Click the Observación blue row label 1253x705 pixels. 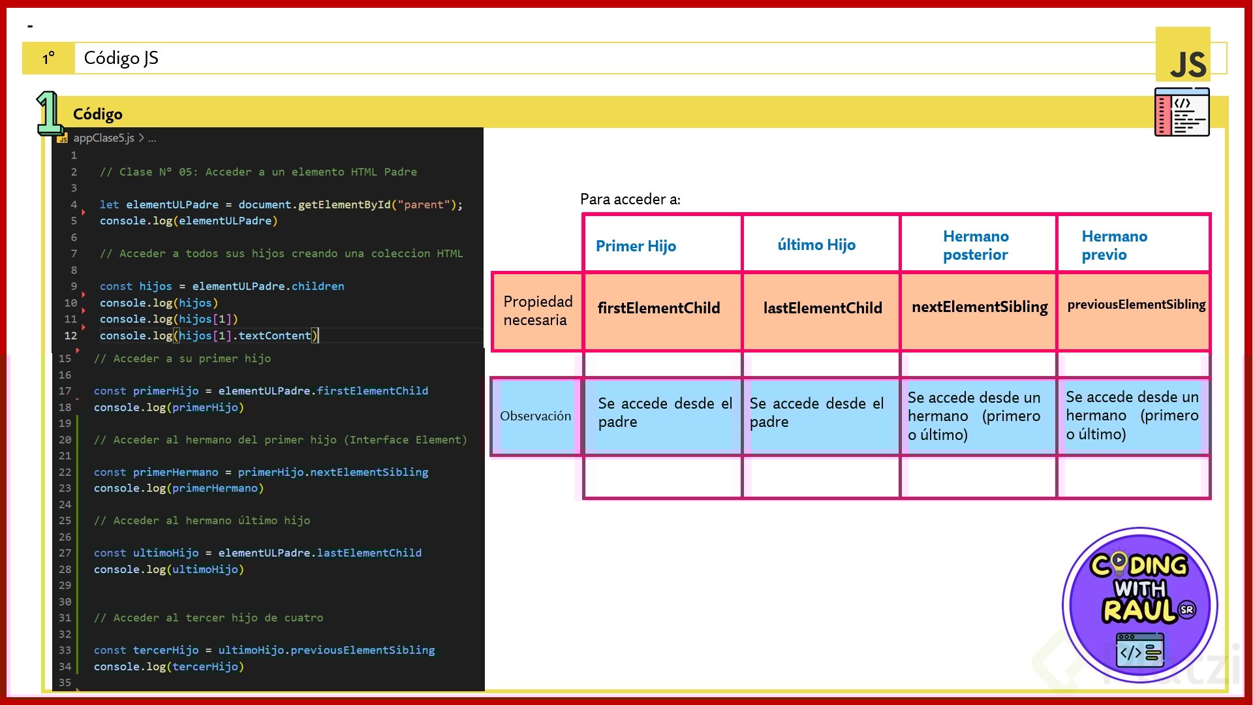tap(535, 416)
